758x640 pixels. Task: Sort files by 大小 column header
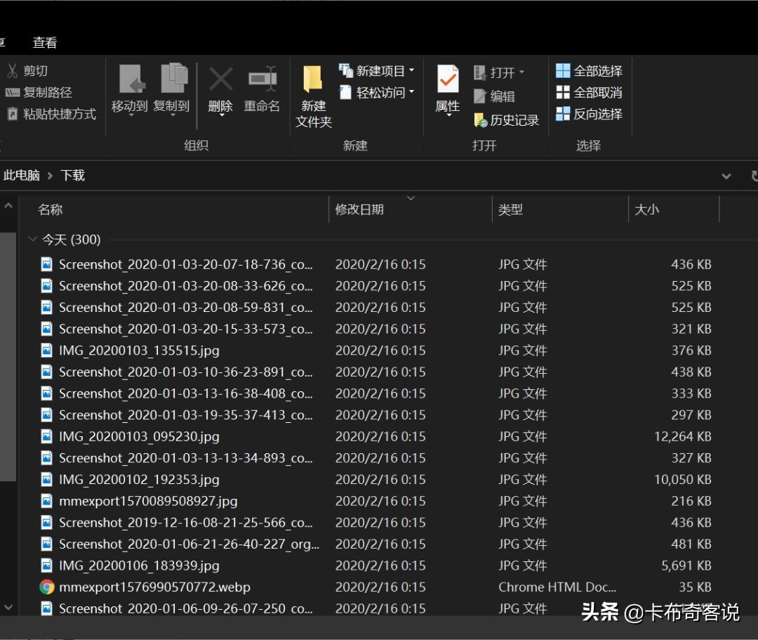pos(646,209)
